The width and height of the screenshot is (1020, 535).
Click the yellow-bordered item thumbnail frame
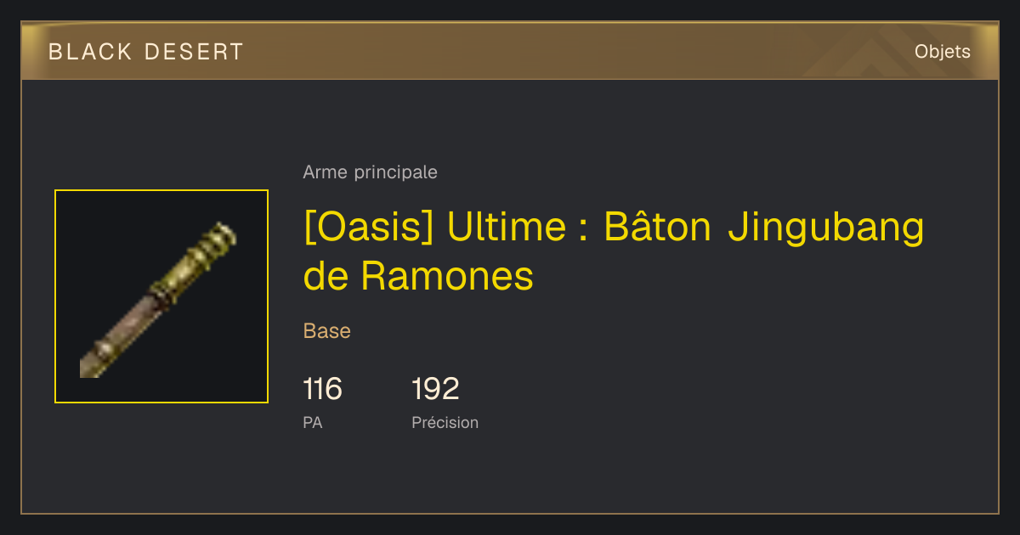click(x=161, y=296)
